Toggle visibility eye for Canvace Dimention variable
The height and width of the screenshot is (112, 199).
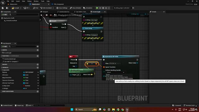point(38,80)
